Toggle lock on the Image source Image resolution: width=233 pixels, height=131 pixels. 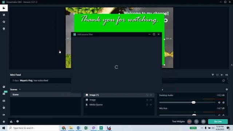[147, 100]
